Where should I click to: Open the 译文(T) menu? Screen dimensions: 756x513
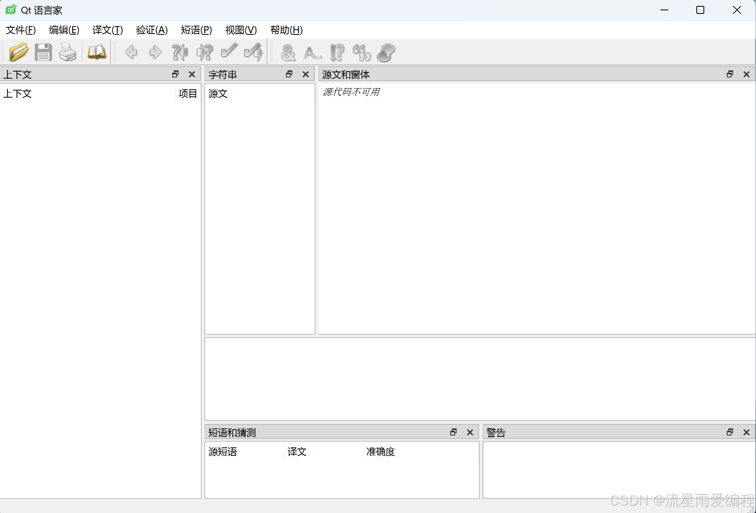click(x=107, y=30)
